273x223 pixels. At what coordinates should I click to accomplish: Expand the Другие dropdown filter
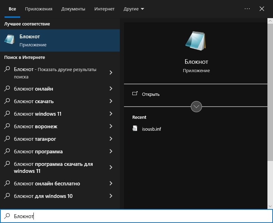(134, 9)
